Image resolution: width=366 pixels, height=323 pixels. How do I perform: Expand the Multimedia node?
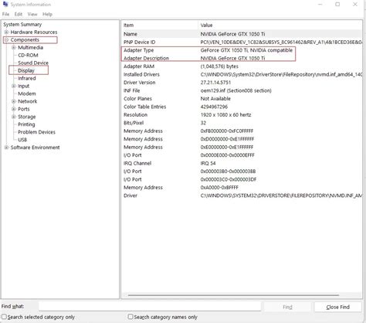14,48
